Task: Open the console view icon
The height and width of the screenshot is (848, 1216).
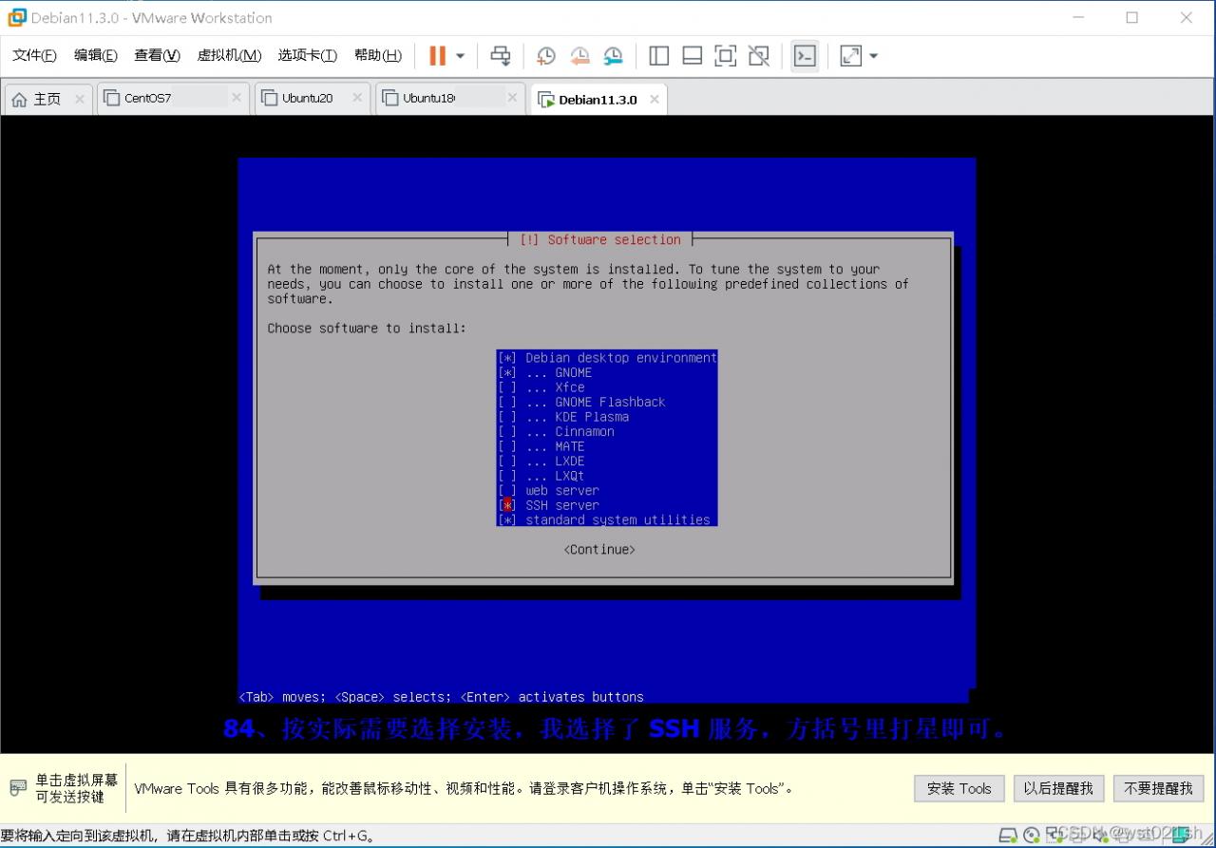Action: (x=805, y=56)
